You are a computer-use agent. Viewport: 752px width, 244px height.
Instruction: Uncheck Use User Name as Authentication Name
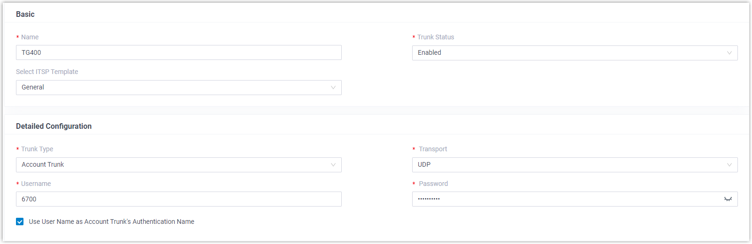[20, 222]
